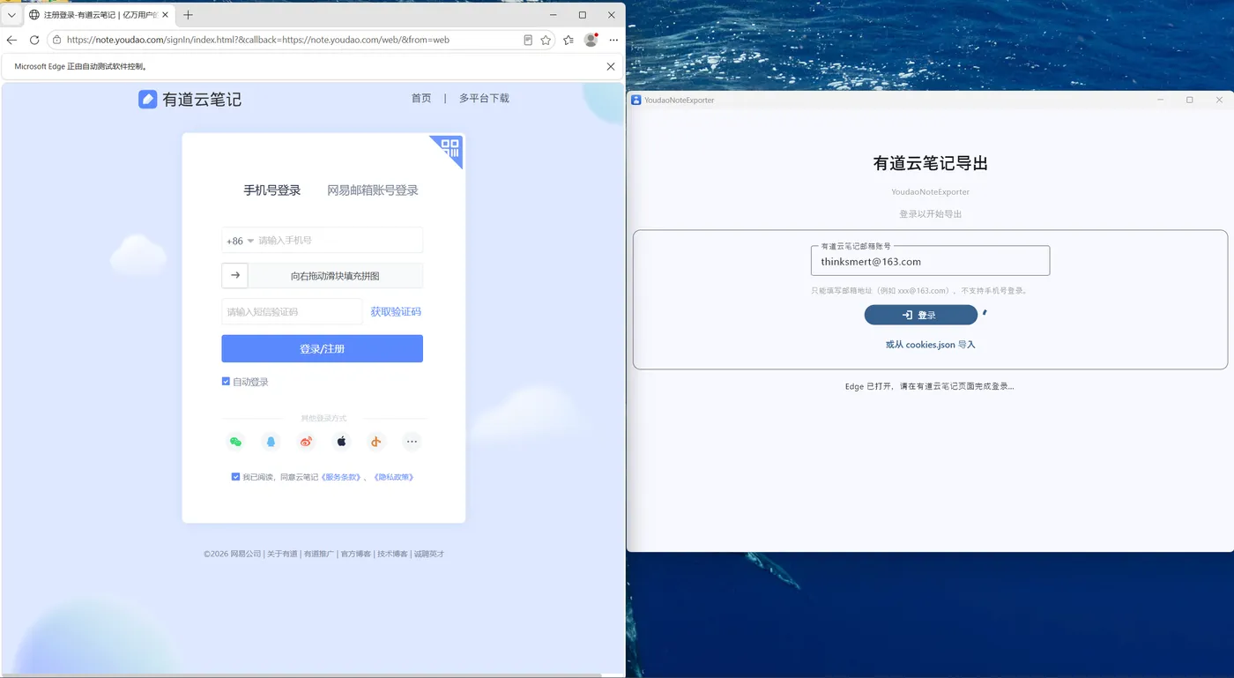Reload the page in Edge
Viewport: 1234px width, 678px height.
[34, 40]
